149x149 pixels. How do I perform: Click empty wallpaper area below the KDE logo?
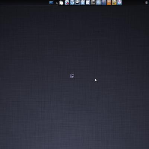(72, 105)
